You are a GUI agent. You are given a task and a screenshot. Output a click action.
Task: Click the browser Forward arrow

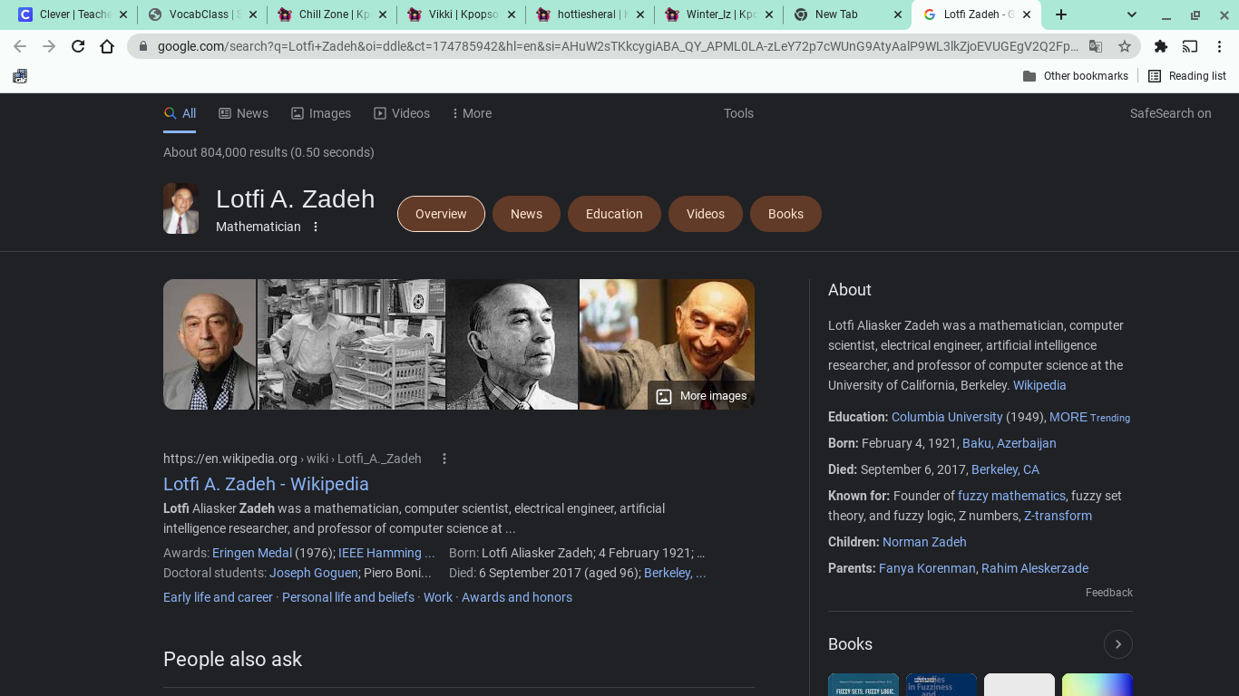[49, 46]
